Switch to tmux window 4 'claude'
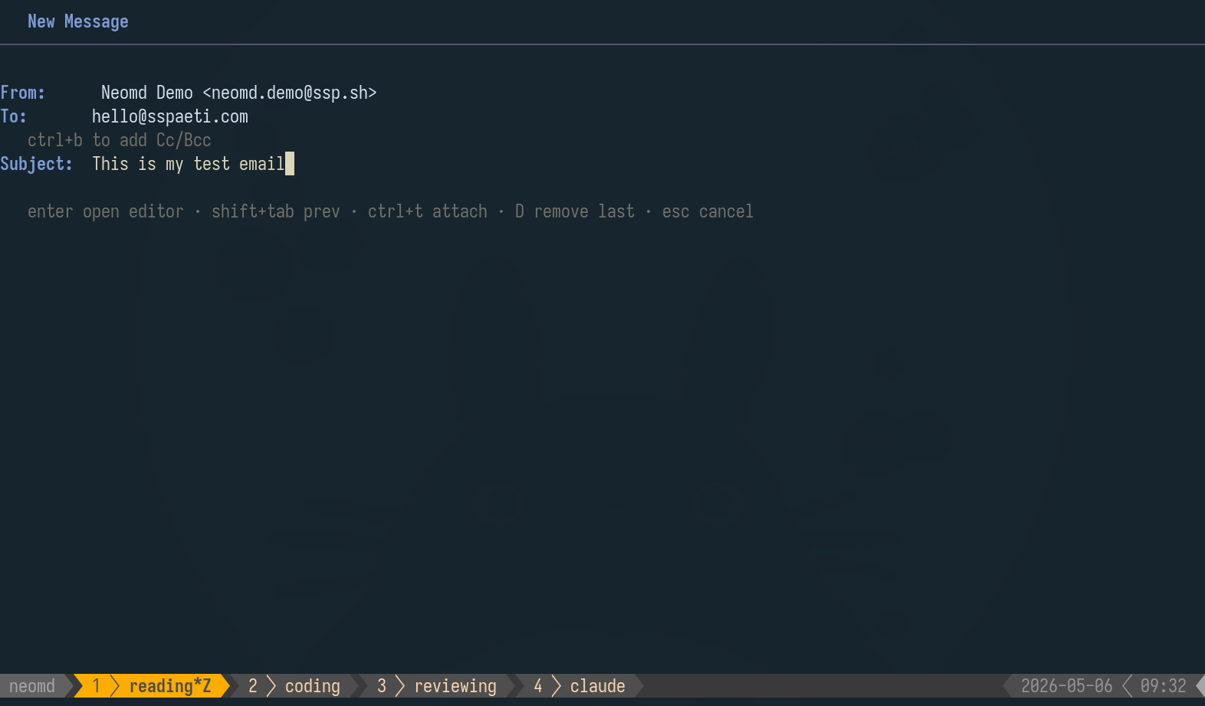This screenshot has height=706, width=1205. (580, 686)
